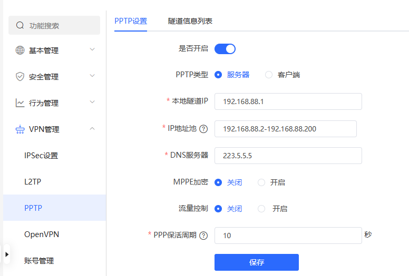Expand the 安全管理 chevron
409x276 pixels.
(92, 76)
